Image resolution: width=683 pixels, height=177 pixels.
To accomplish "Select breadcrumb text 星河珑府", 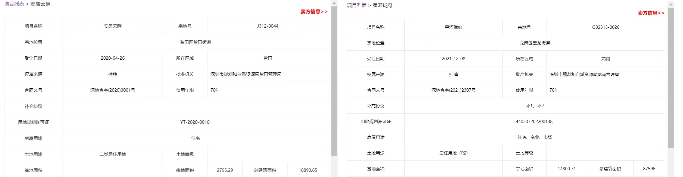I will (x=383, y=5).
